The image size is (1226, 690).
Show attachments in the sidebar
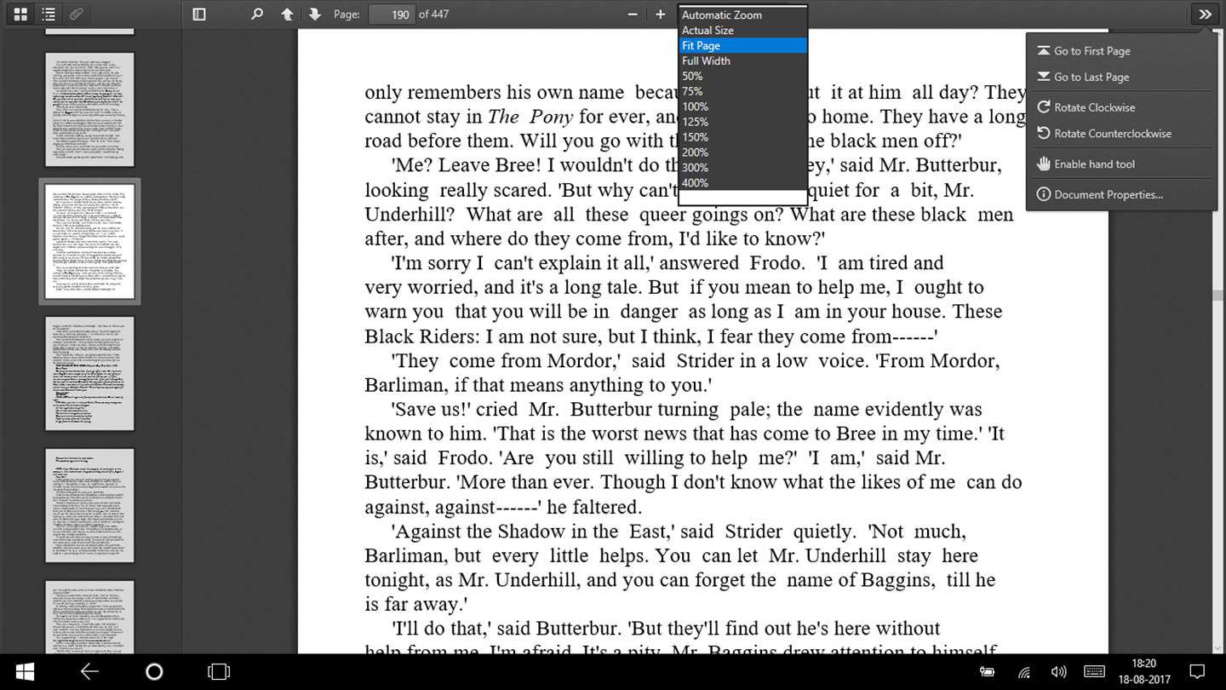[76, 14]
